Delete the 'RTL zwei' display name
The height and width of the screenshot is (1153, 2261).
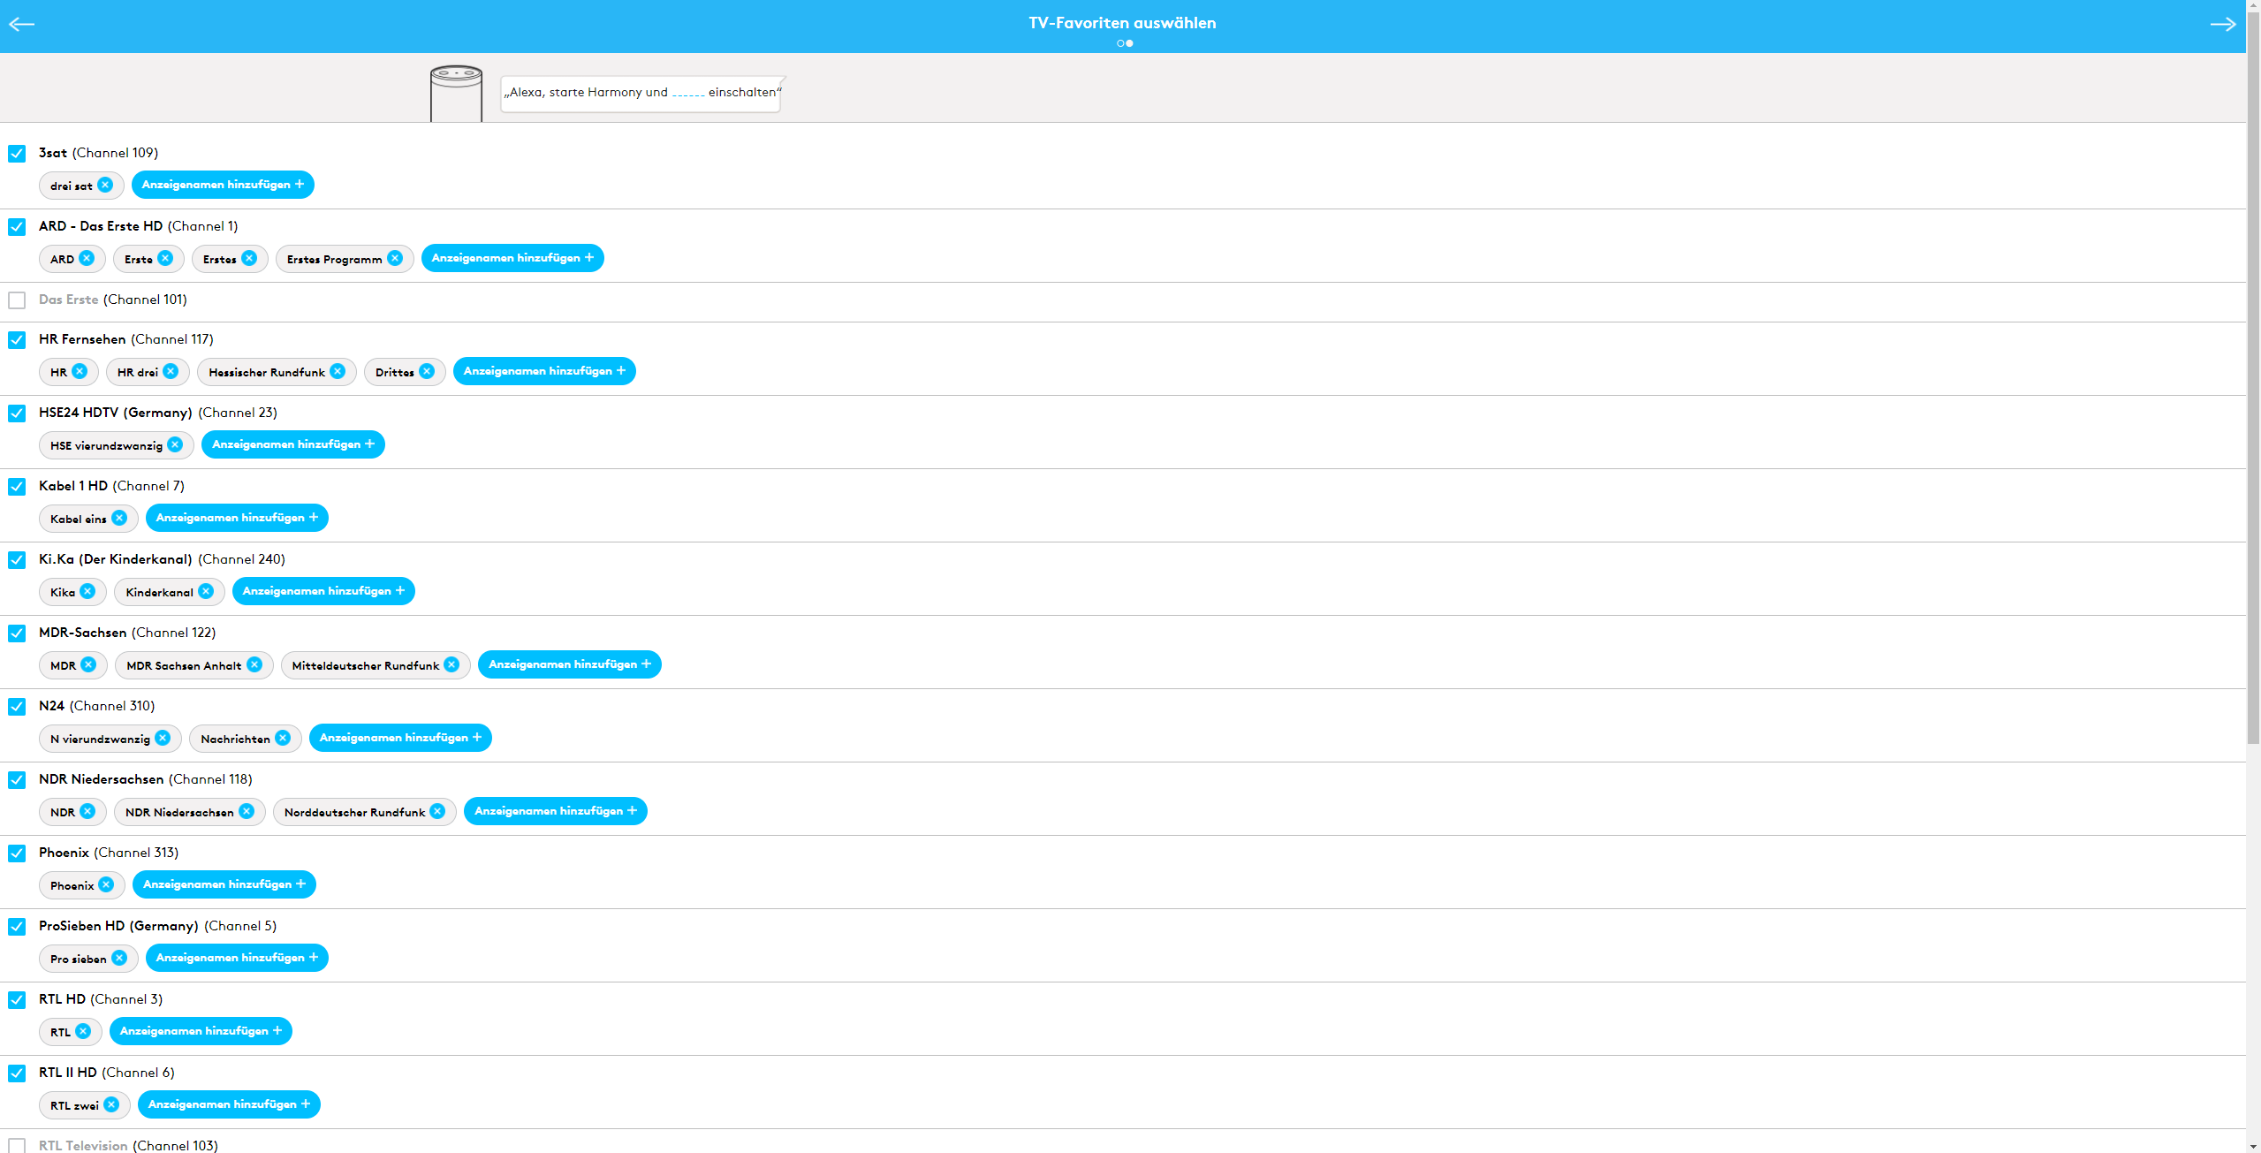[111, 1104]
